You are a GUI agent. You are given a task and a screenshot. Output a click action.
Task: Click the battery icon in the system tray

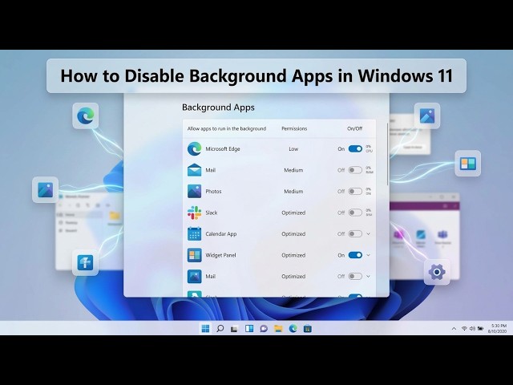480,328
